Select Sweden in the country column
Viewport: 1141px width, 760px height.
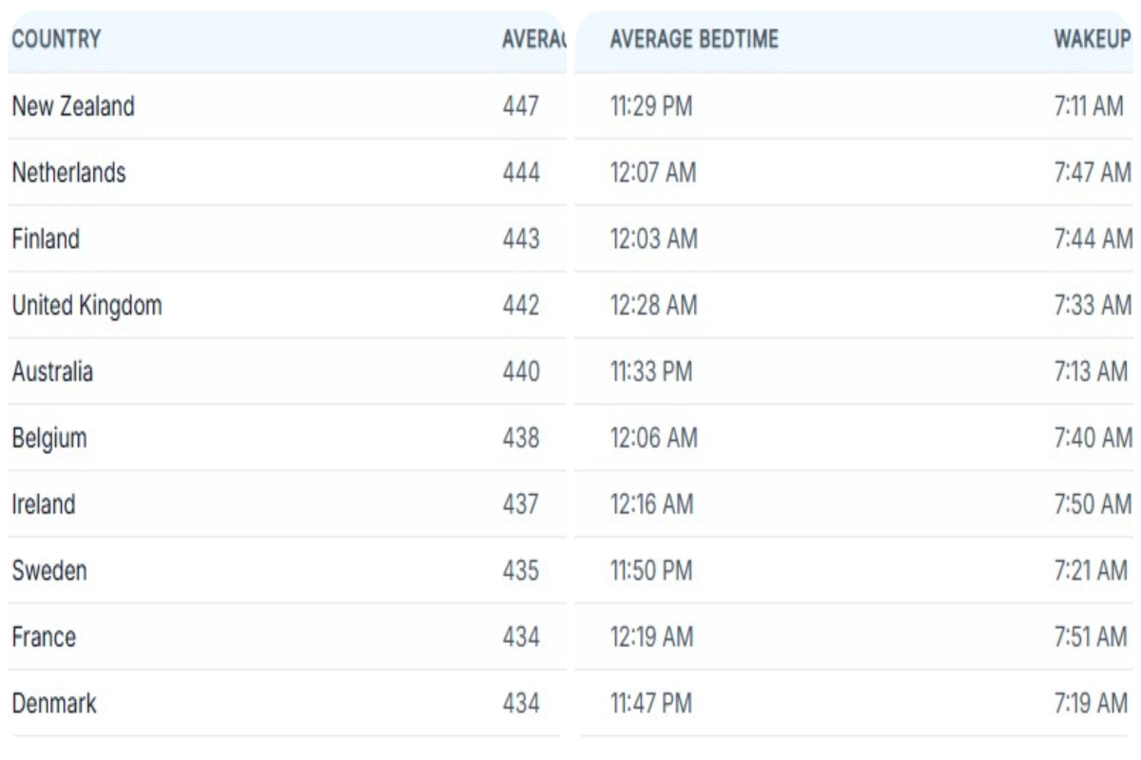49,571
